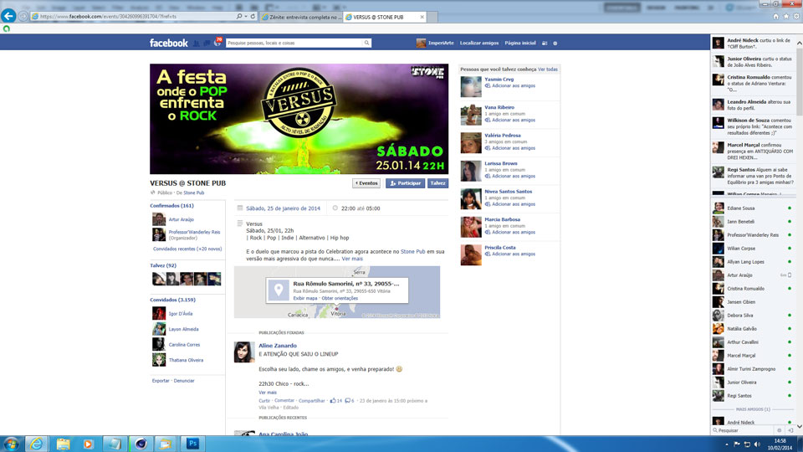Refresh page with reload icon
Viewport: 803px width, 452px height.
coord(253,17)
